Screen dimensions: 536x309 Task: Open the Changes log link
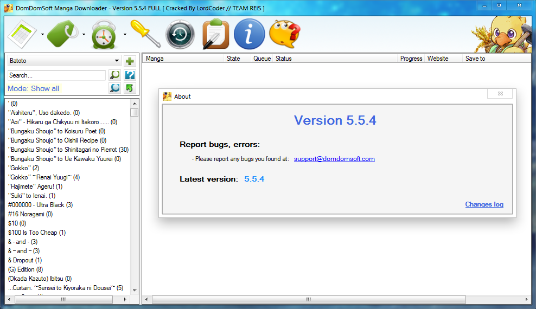point(484,204)
